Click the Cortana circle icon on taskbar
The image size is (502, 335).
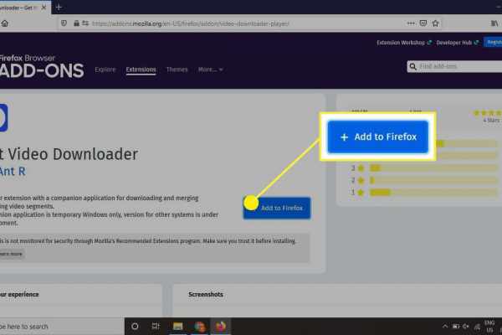pos(135,326)
